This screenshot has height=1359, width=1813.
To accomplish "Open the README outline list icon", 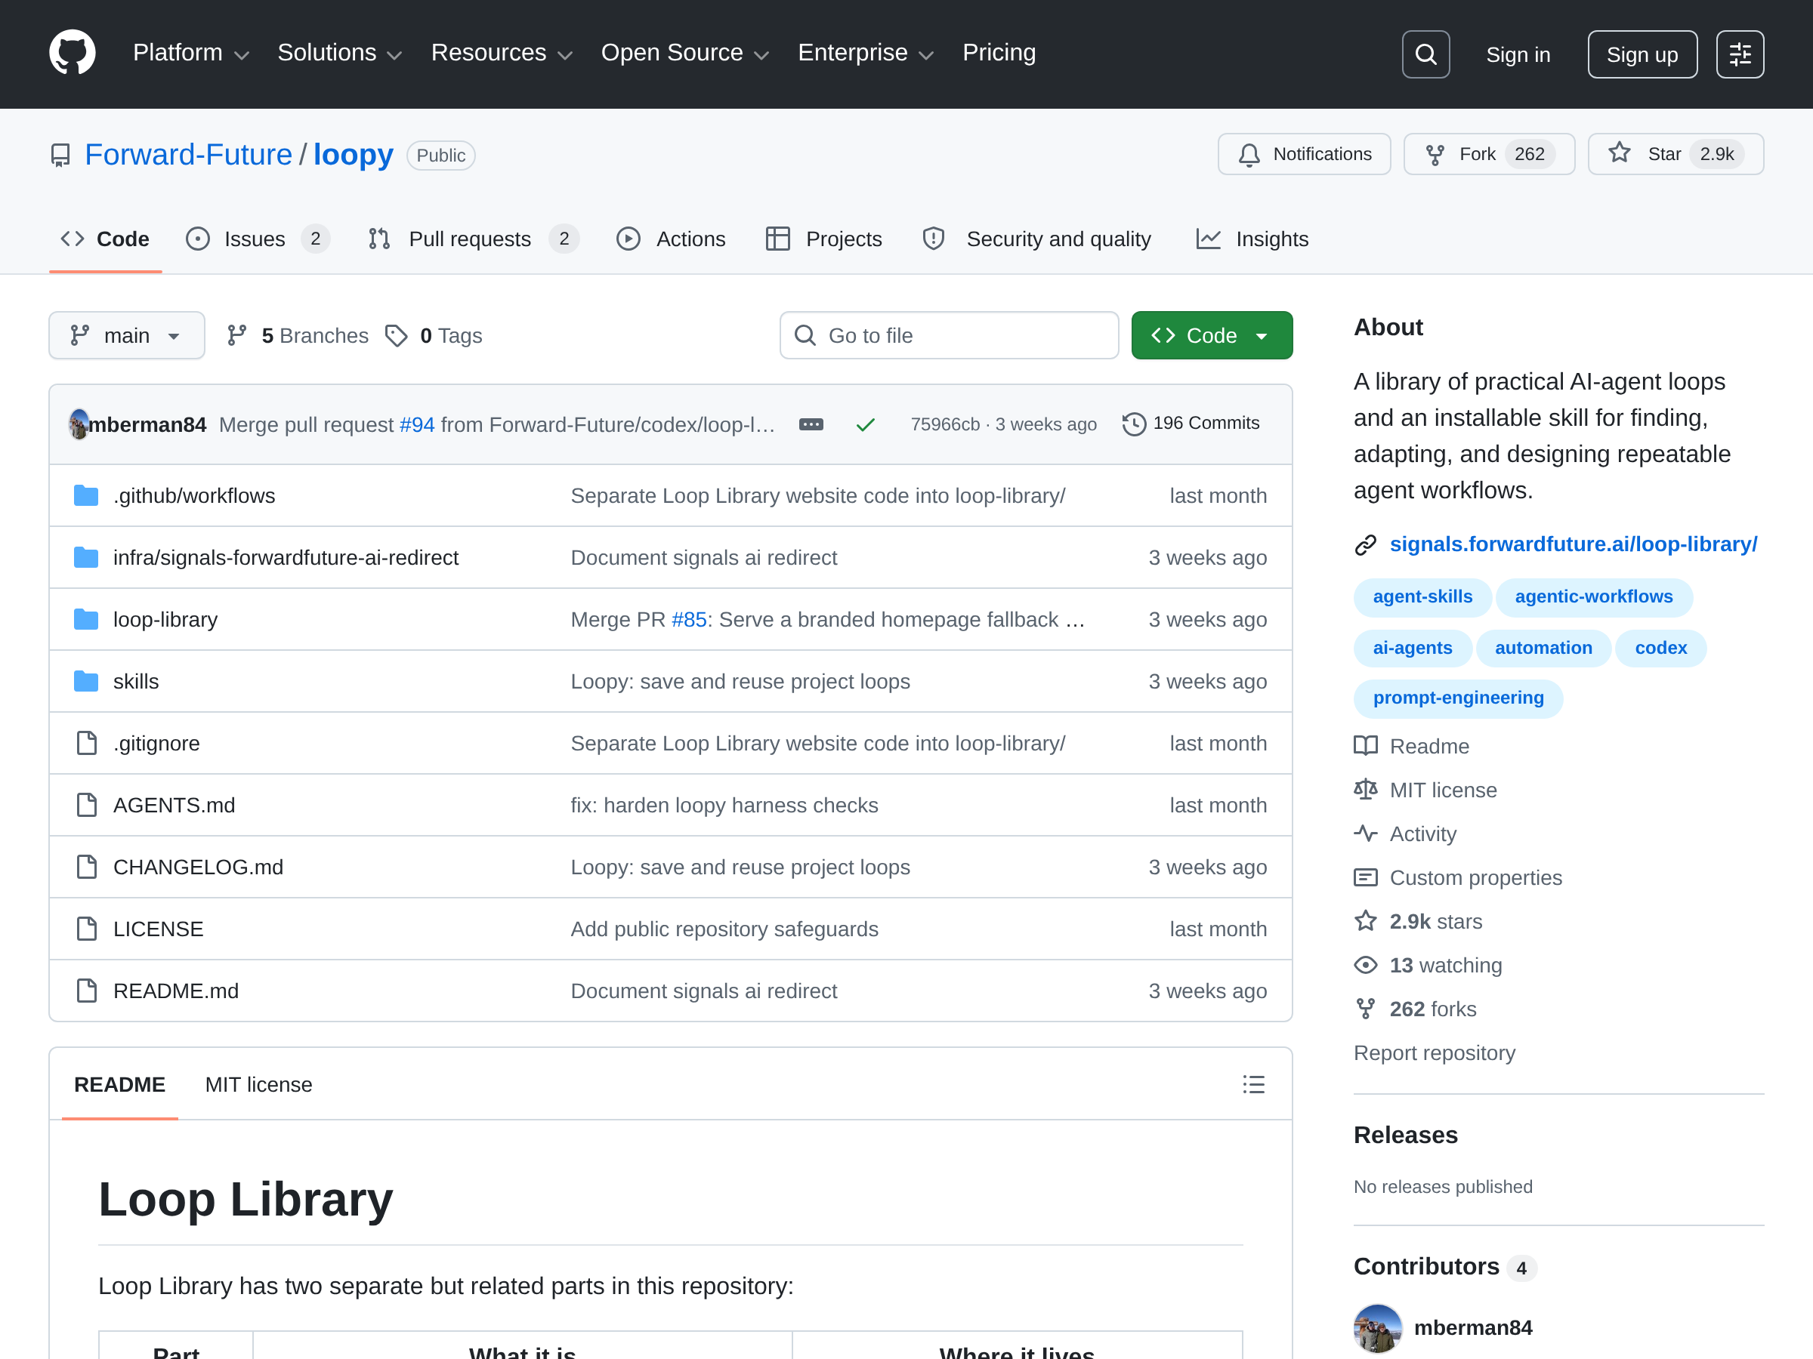I will tap(1253, 1085).
